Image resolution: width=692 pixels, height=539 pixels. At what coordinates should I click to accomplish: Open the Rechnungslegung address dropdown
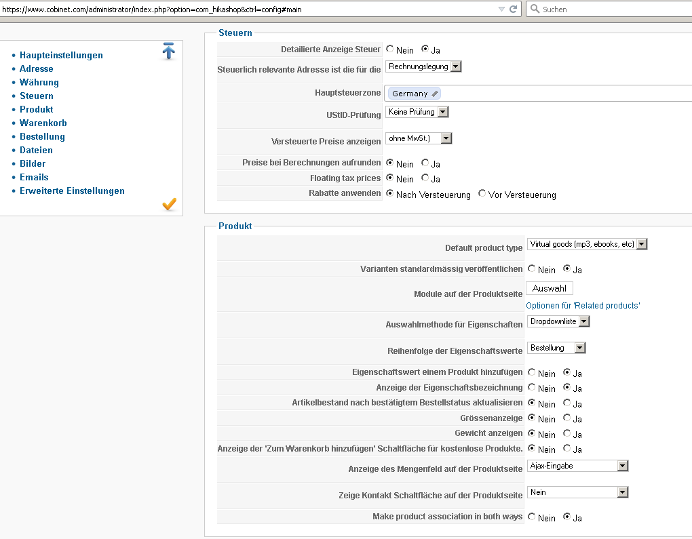(423, 66)
